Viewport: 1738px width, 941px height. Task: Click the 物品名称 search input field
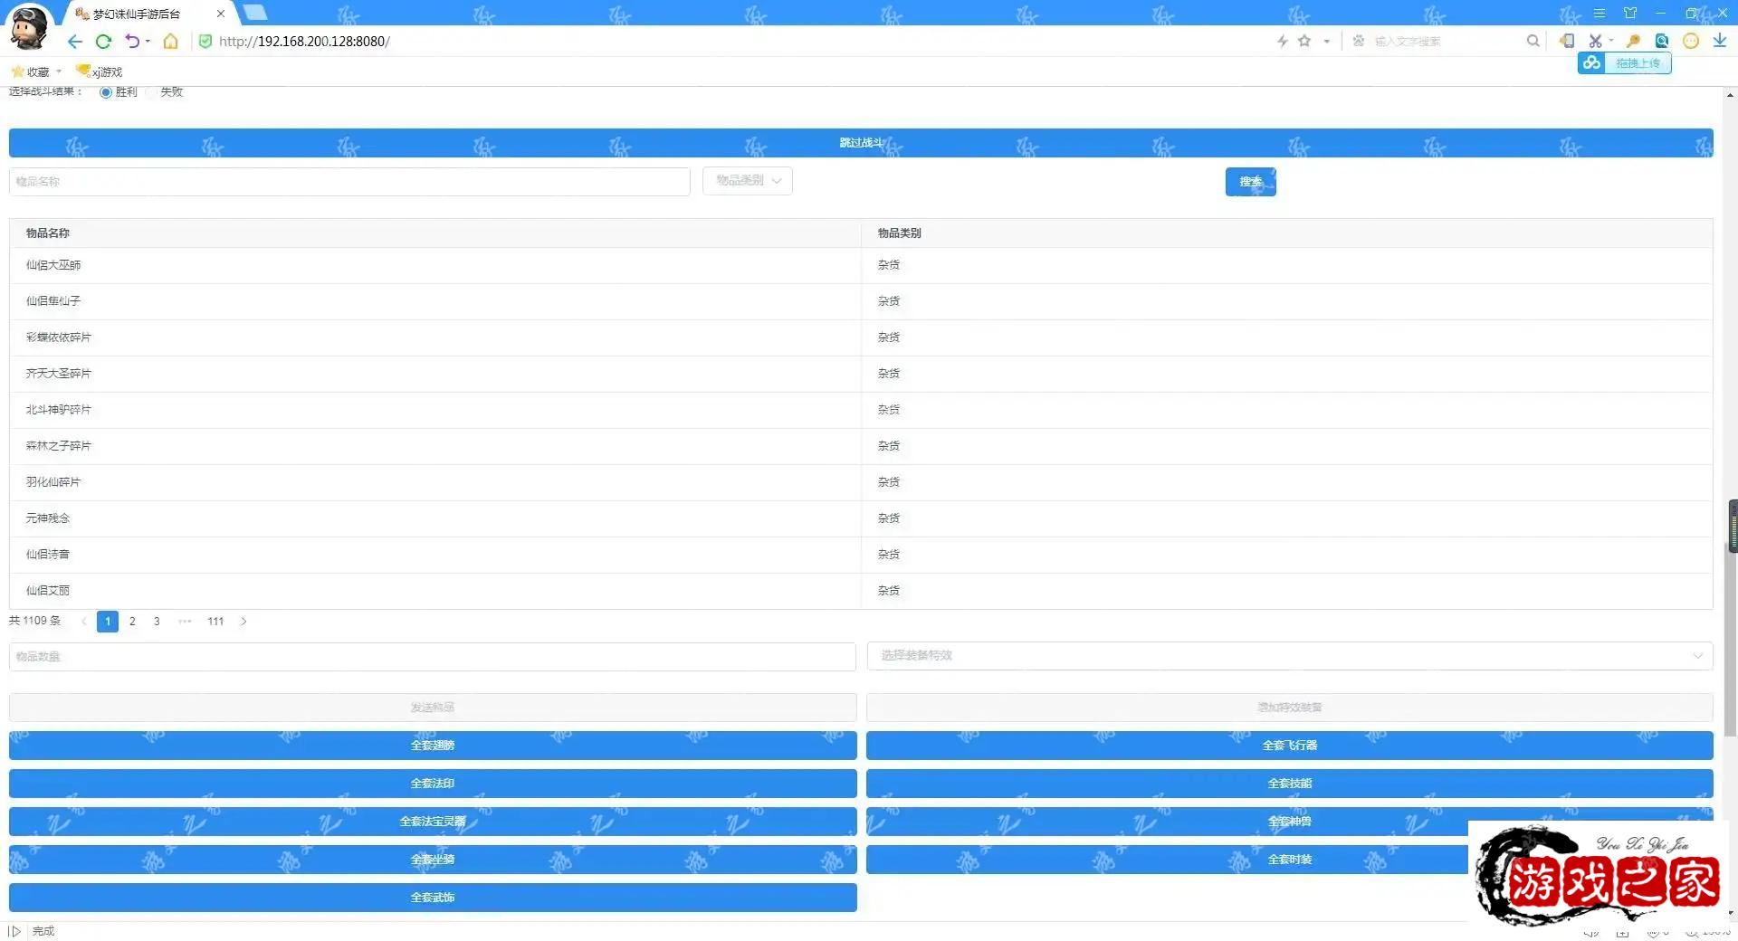click(349, 182)
